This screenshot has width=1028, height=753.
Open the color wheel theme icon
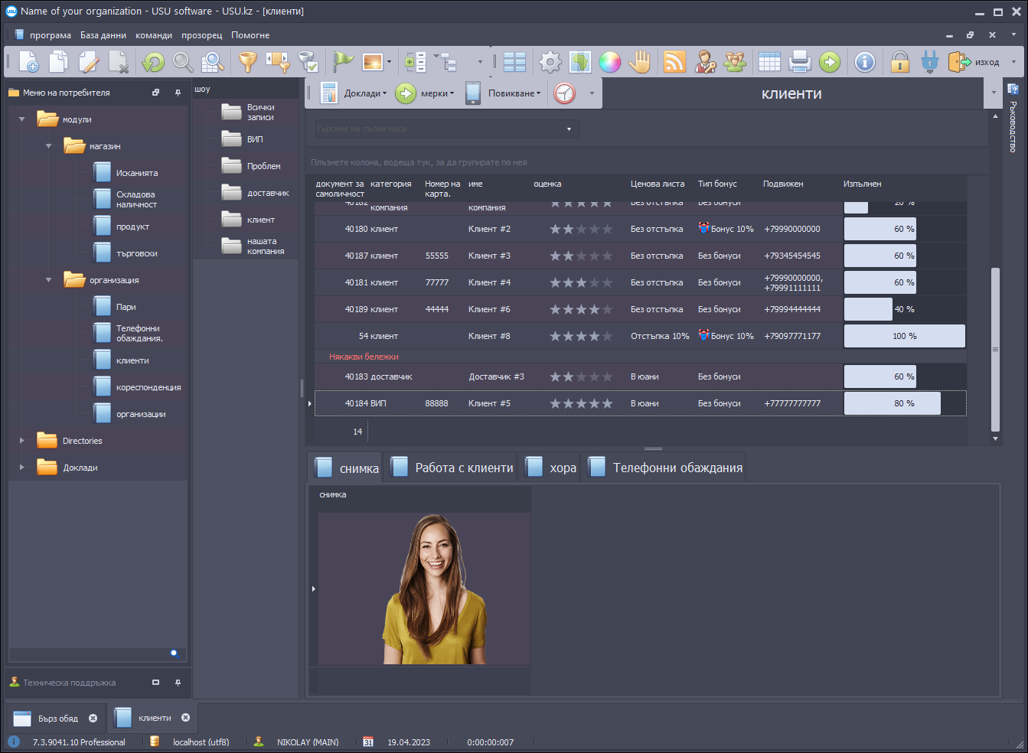(610, 62)
